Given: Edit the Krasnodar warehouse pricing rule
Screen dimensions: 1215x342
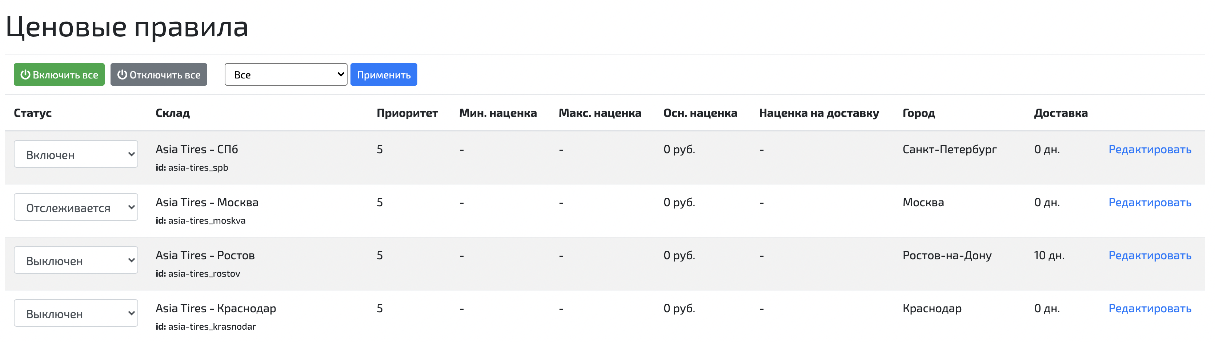Looking at the screenshot, I should 1150,309.
